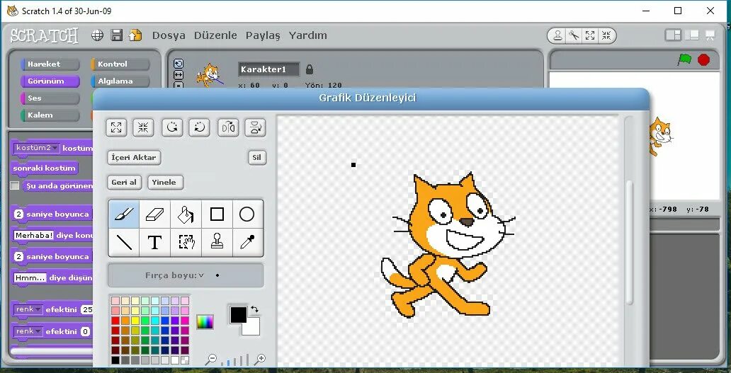This screenshot has height=373, width=731.
Task: Click the red stop sign button
Action: coord(704,59)
